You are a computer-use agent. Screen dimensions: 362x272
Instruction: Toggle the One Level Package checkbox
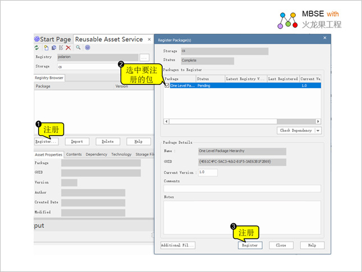[167, 86]
